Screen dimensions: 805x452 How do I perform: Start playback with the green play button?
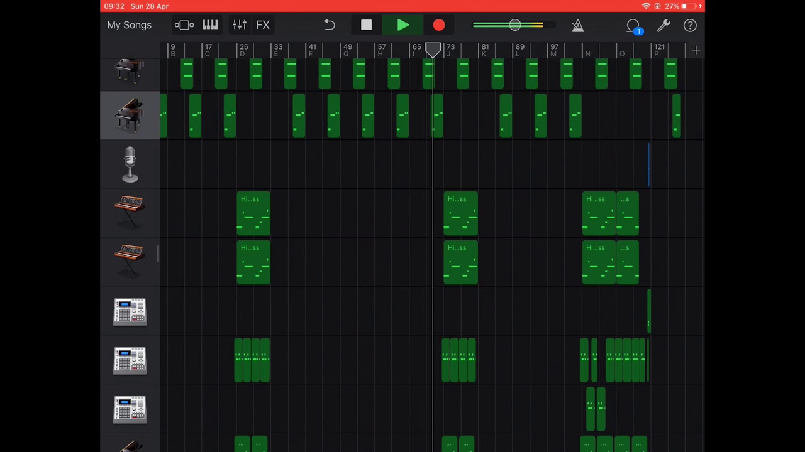coord(403,25)
